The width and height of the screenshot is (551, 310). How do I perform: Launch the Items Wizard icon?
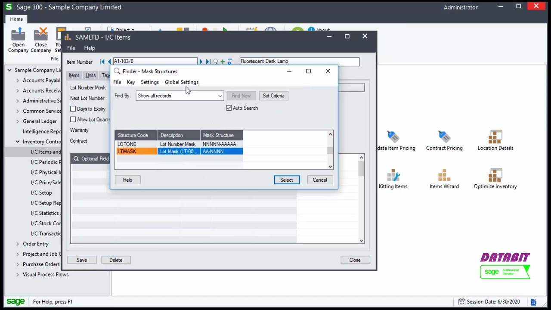[x=444, y=175]
